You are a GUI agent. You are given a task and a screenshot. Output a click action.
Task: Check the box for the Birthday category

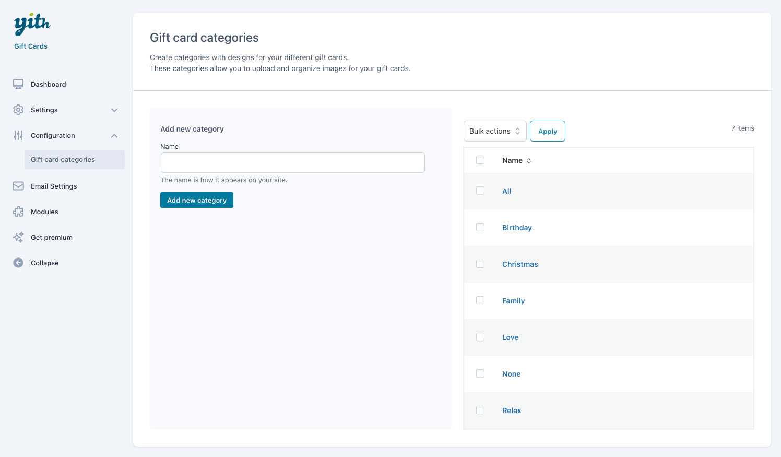click(x=480, y=227)
